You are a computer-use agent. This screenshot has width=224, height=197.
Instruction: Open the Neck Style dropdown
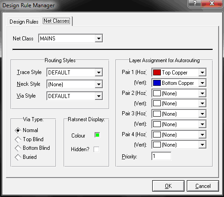click(x=99, y=84)
